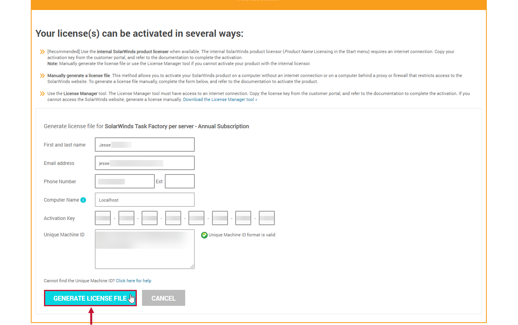The image size is (518, 325).
Task: Click the textarea resize handle
Action: (x=193, y=267)
